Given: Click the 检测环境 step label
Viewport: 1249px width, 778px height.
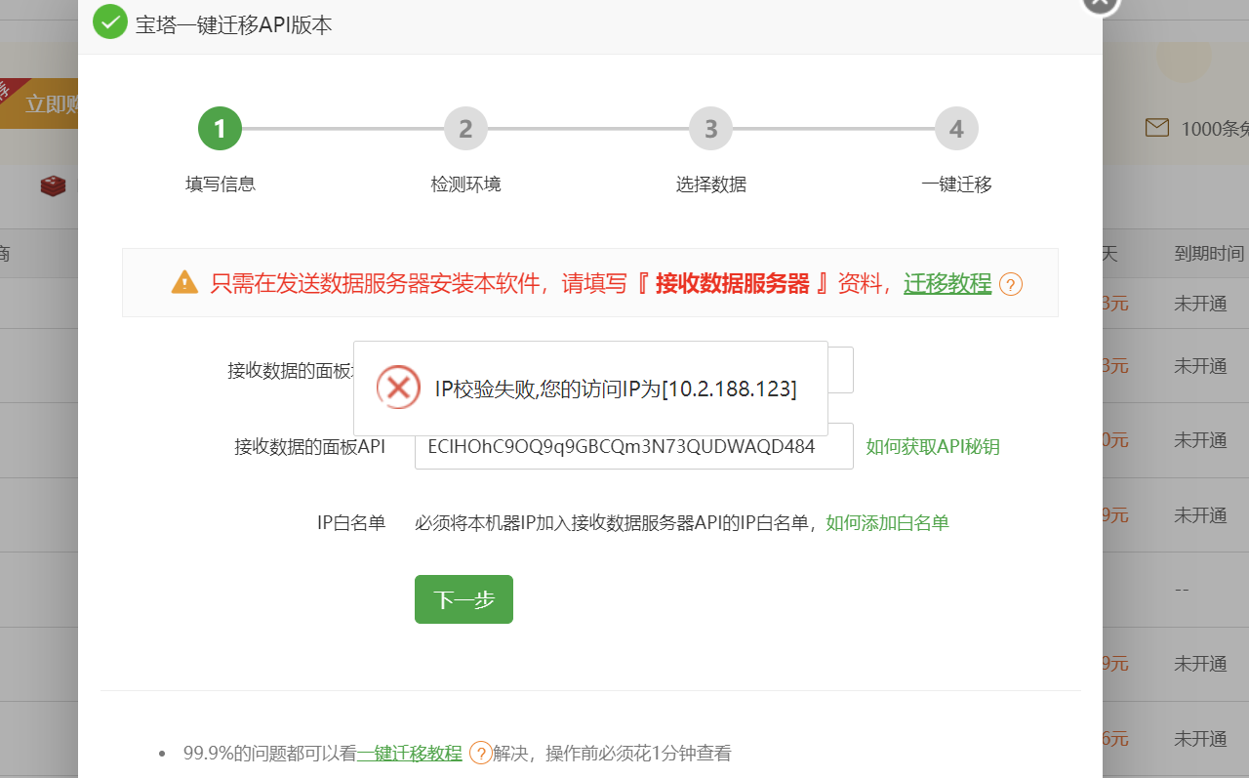Looking at the screenshot, I should tap(465, 184).
